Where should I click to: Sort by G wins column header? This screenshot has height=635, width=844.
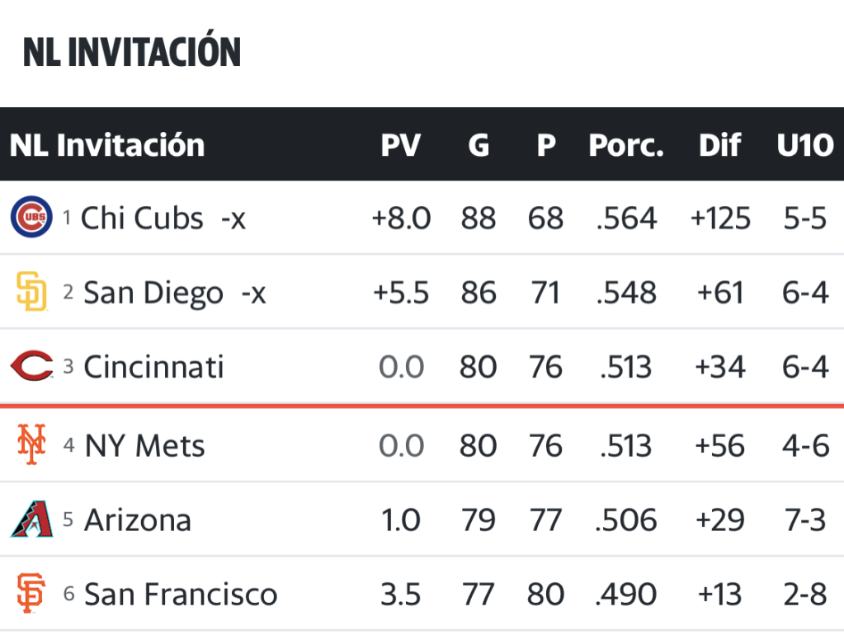479,145
